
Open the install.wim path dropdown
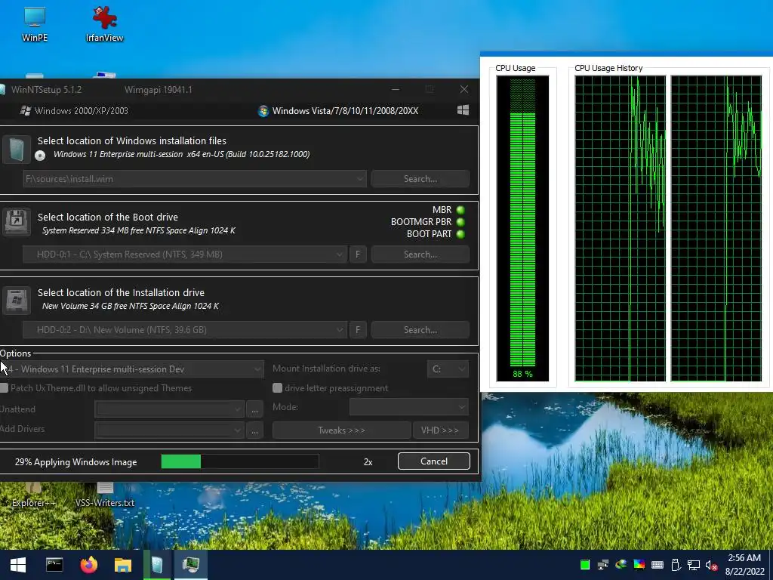click(194, 178)
